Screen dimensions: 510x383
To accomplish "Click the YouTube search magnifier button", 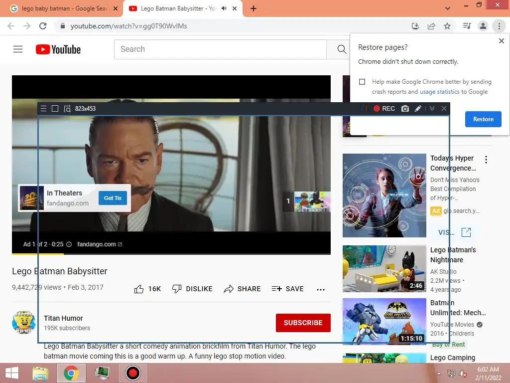I will [341, 49].
